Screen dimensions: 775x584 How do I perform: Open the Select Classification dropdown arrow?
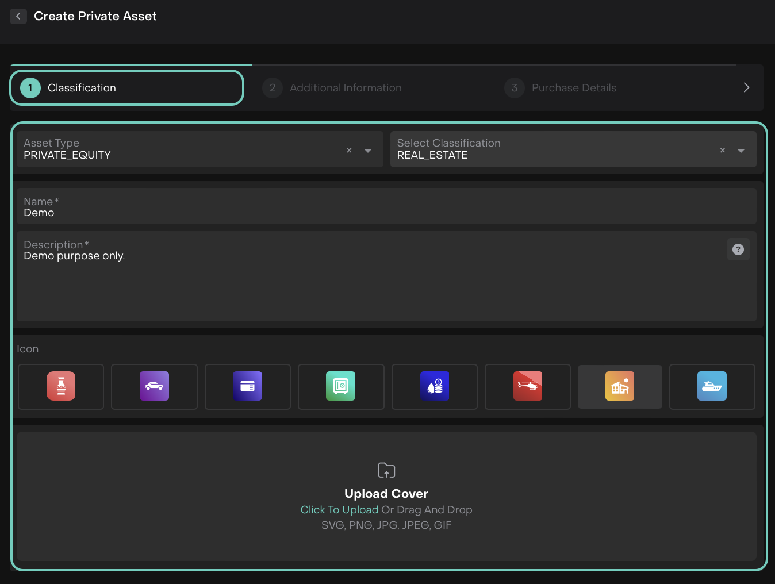(x=741, y=151)
